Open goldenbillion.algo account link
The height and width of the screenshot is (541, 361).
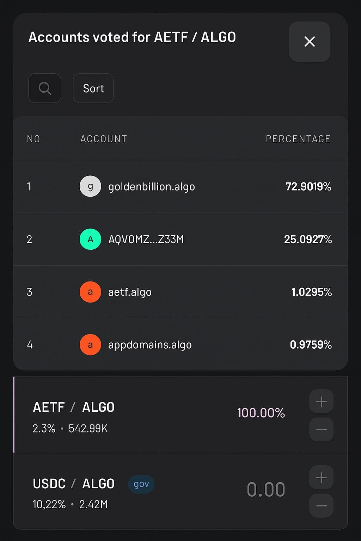click(x=151, y=187)
